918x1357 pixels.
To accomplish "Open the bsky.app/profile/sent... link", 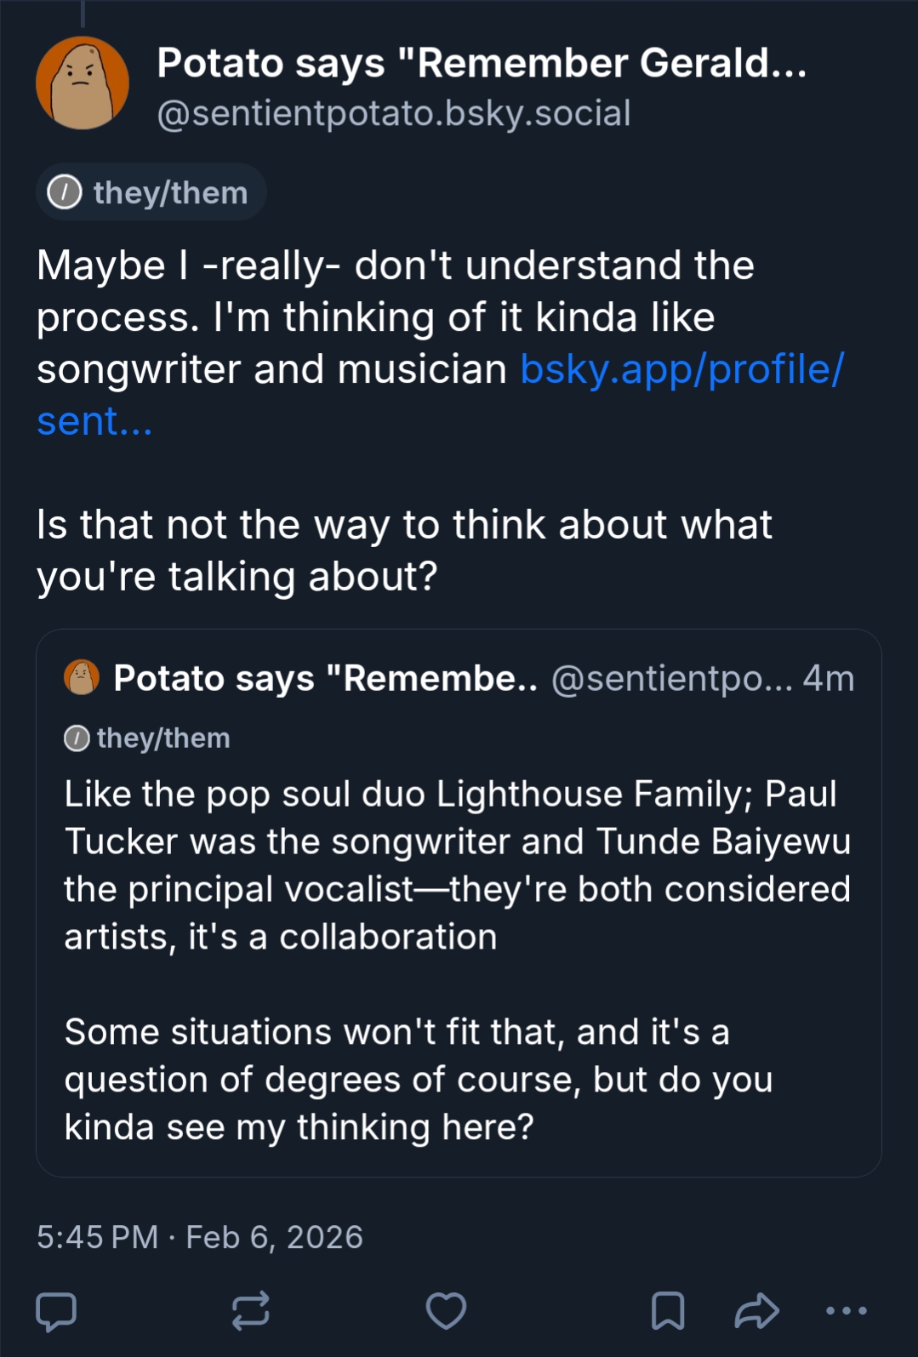I will (681, 370).
